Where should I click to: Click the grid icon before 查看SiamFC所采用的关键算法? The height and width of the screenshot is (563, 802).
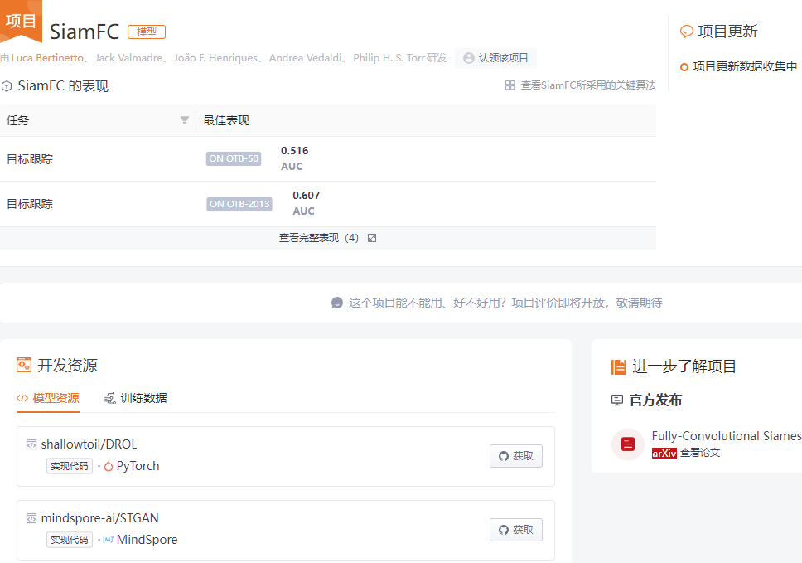tap(510, 85)
